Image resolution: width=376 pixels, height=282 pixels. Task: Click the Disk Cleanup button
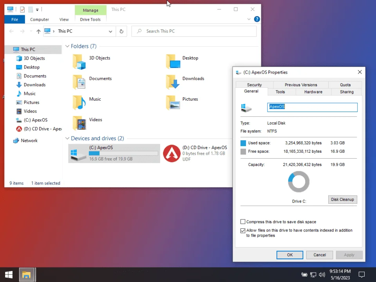[x=342, y=199]
